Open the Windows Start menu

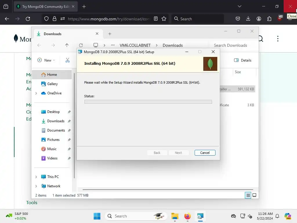pos(97,216)
